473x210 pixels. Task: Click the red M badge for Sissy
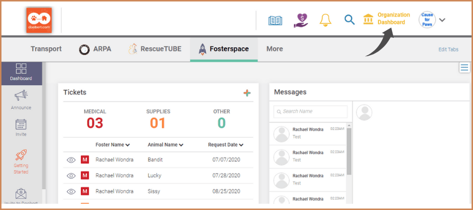click(x=85, y=191)
